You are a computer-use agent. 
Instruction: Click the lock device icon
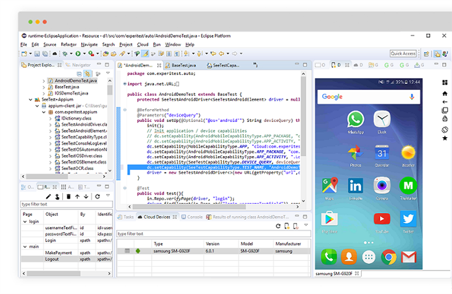pyautogui.click(x=445, y=120)
